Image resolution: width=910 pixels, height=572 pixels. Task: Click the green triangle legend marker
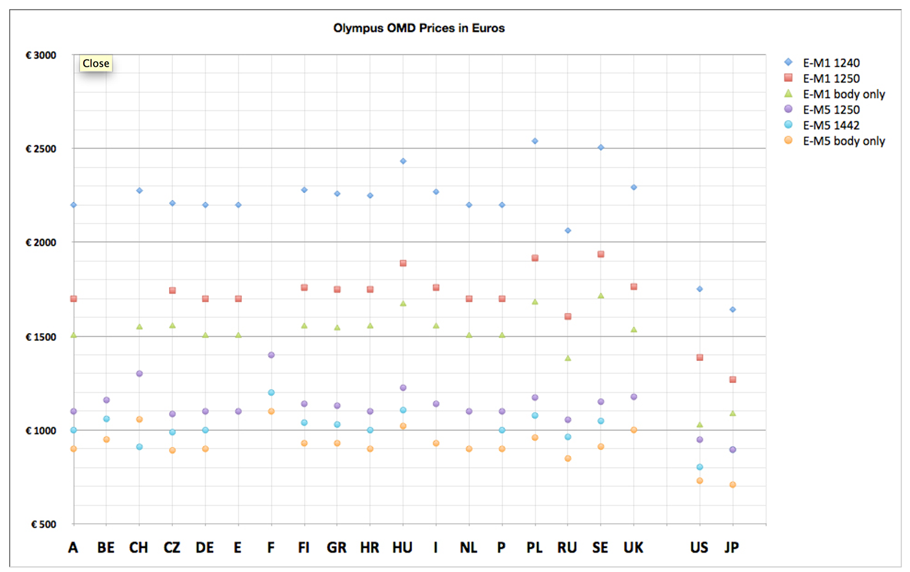[788, 93]
